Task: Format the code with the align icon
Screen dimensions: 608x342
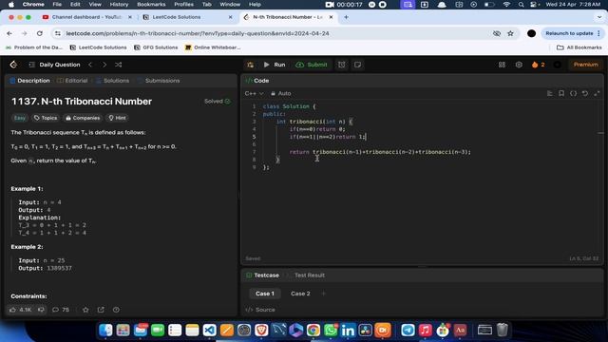Action: coord(550,93)
